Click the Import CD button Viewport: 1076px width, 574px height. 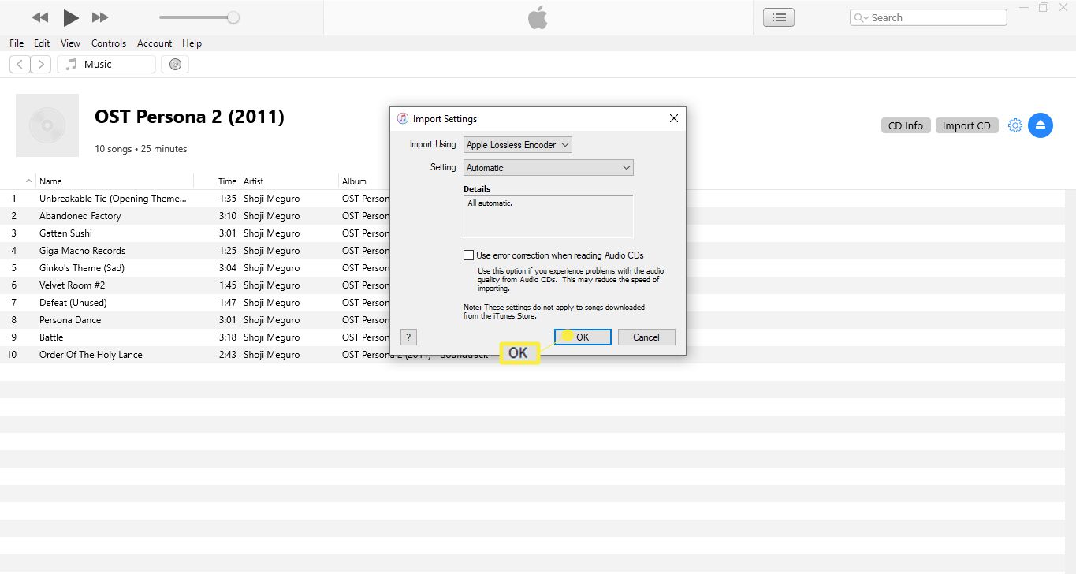966,125
